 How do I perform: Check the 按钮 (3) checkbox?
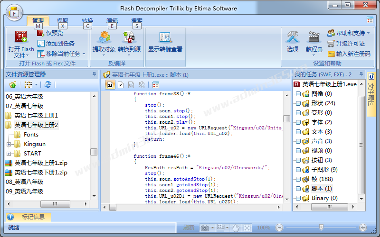(298, 160)
